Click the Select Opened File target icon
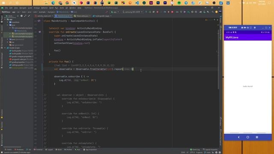Image resolution: width=274 pixels, height=154 pixels. 21,16
